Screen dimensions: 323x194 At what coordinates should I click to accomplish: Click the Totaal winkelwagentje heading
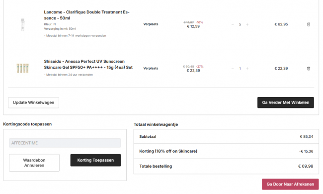[x=156, y=124]
